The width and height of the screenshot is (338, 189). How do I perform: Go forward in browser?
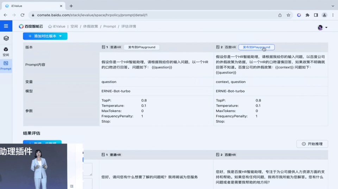[x=14, y=15]
